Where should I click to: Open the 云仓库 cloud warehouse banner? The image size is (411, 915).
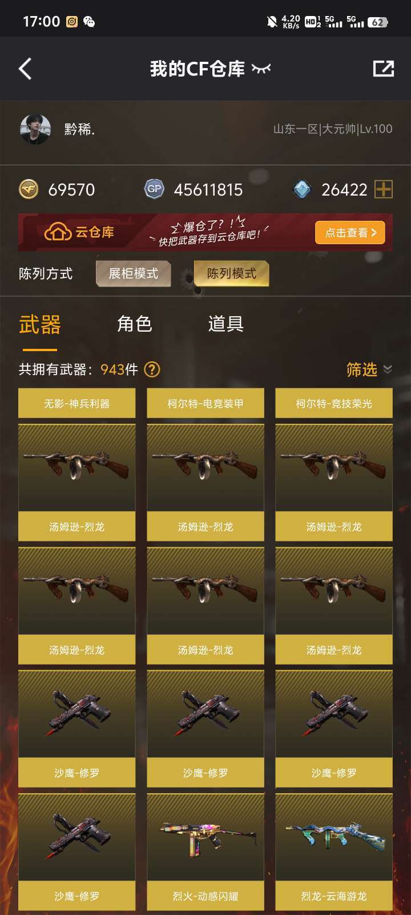[x=205, y=232]
